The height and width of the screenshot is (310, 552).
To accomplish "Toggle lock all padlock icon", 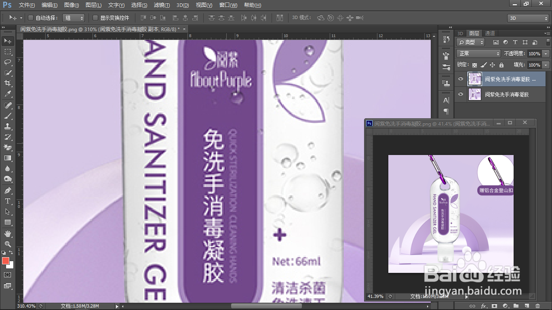I will (x=501, y=65).
